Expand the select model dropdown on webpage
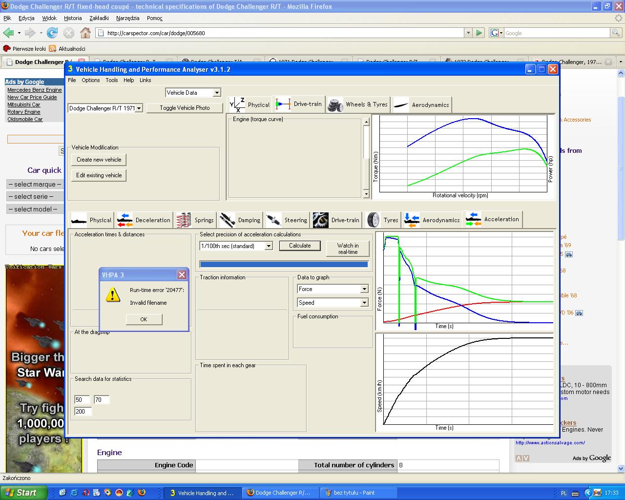 point(35,209)
